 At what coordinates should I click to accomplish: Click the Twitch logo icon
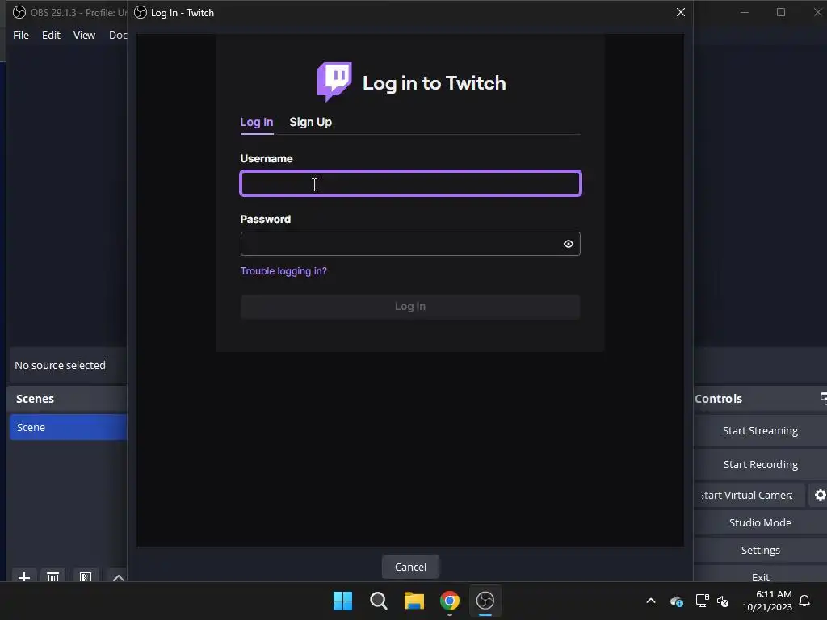click(334, 82)
